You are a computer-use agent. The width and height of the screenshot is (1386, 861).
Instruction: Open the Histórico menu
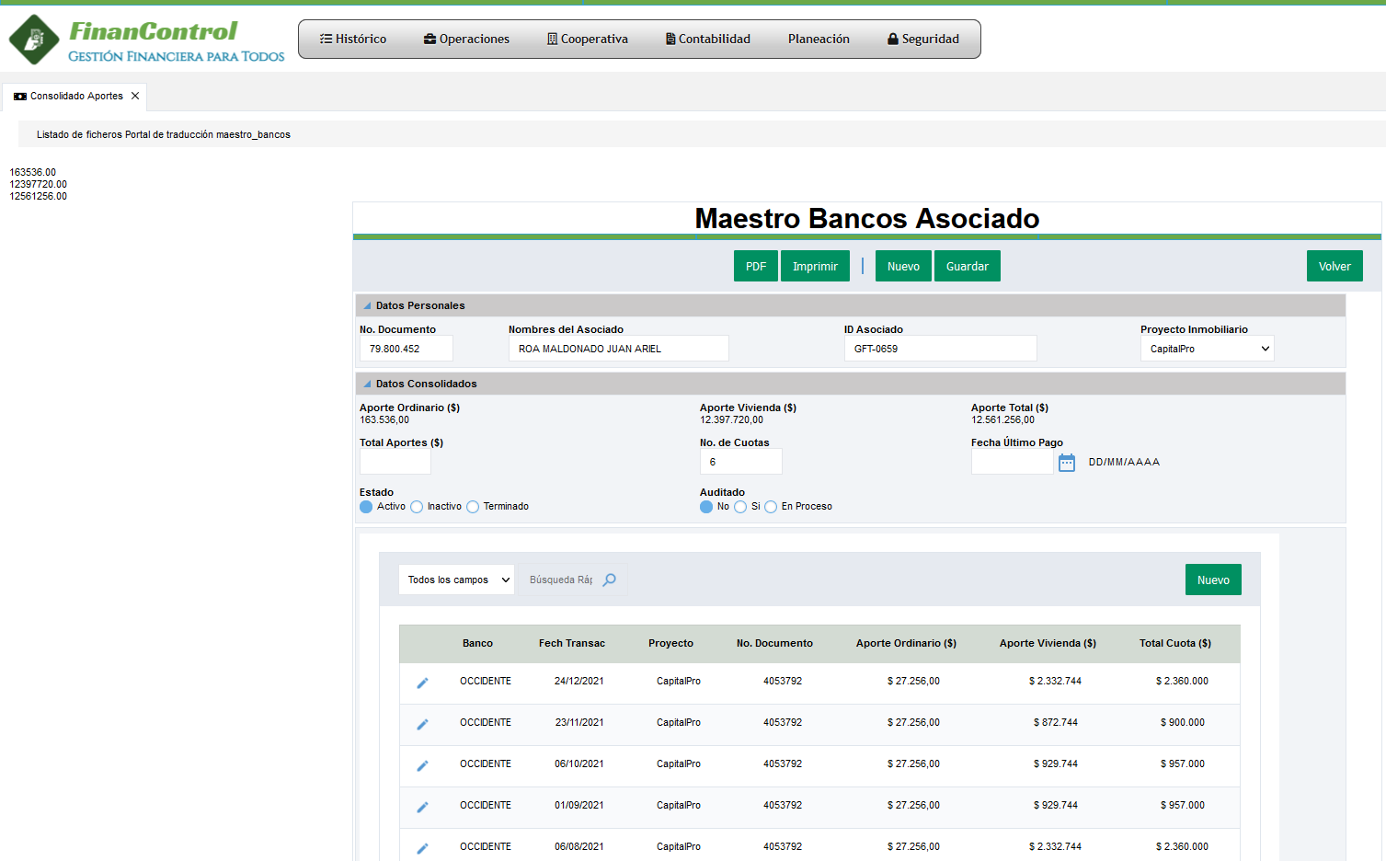tap(353, 39)
